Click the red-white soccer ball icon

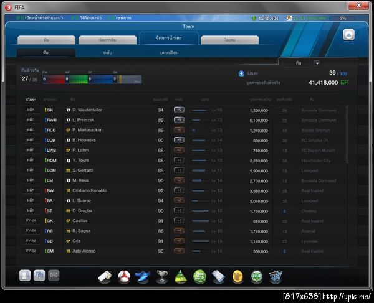124,277
